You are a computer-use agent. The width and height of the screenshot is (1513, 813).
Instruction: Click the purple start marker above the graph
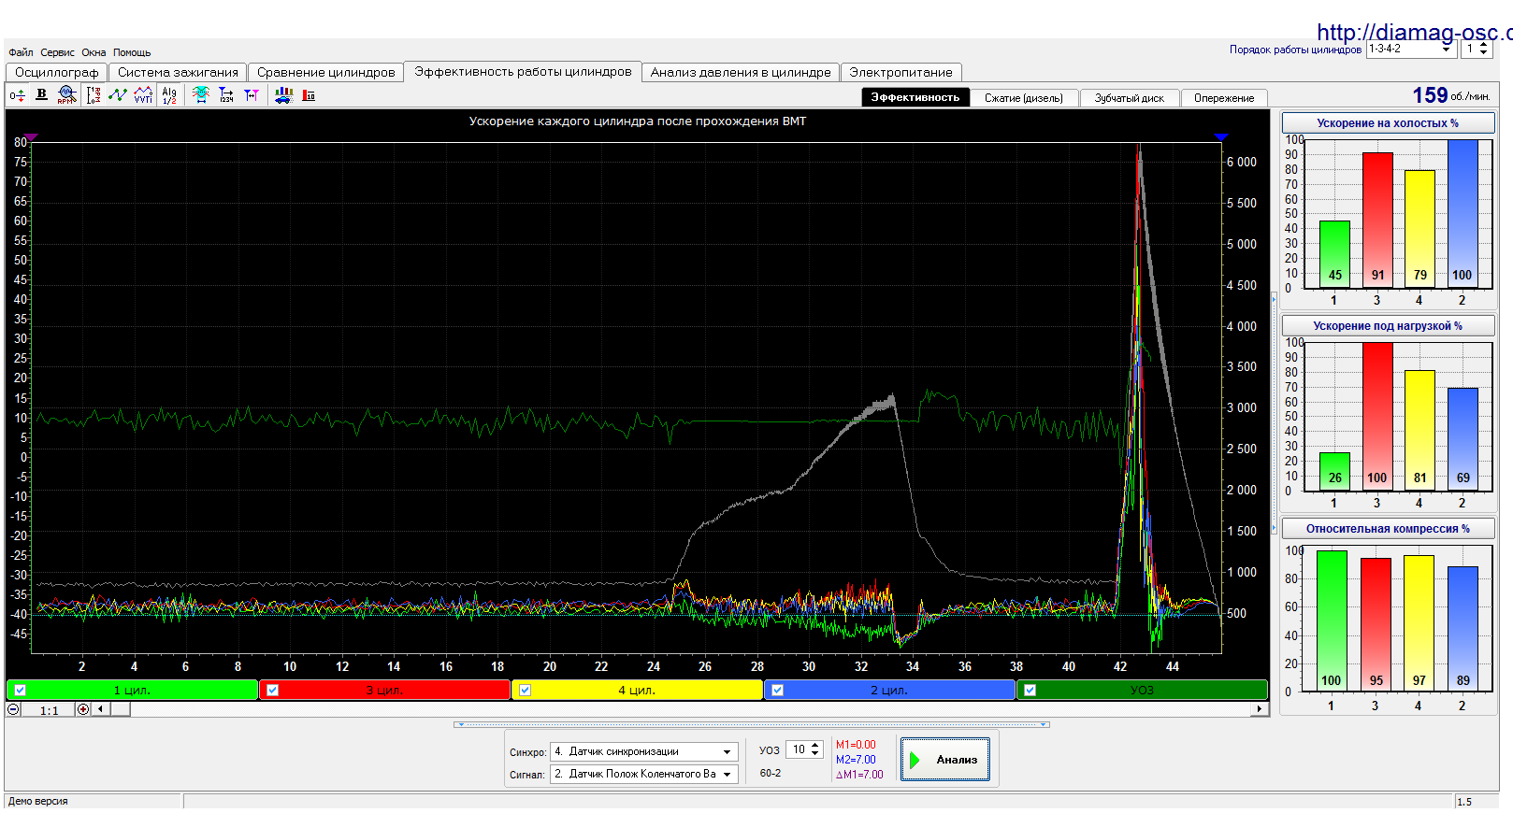pos(32,137)
